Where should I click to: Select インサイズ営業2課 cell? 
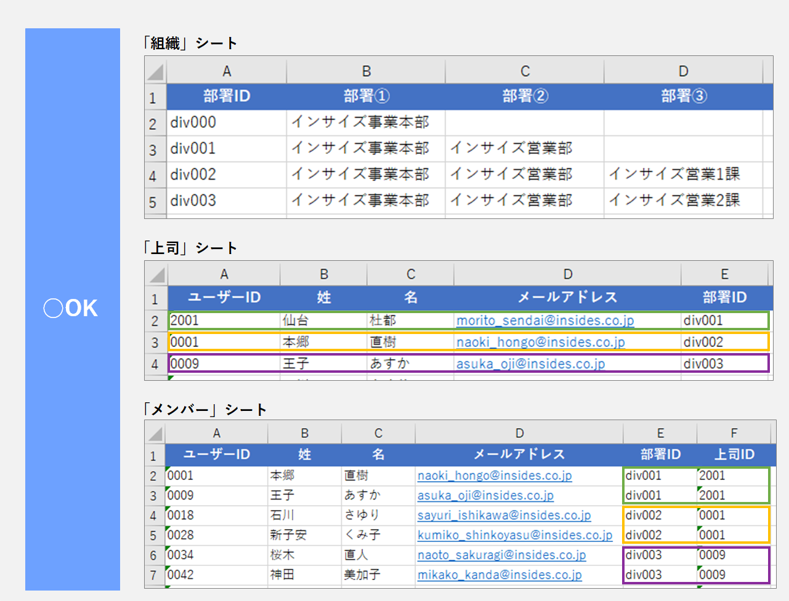[x=683, y=201]
